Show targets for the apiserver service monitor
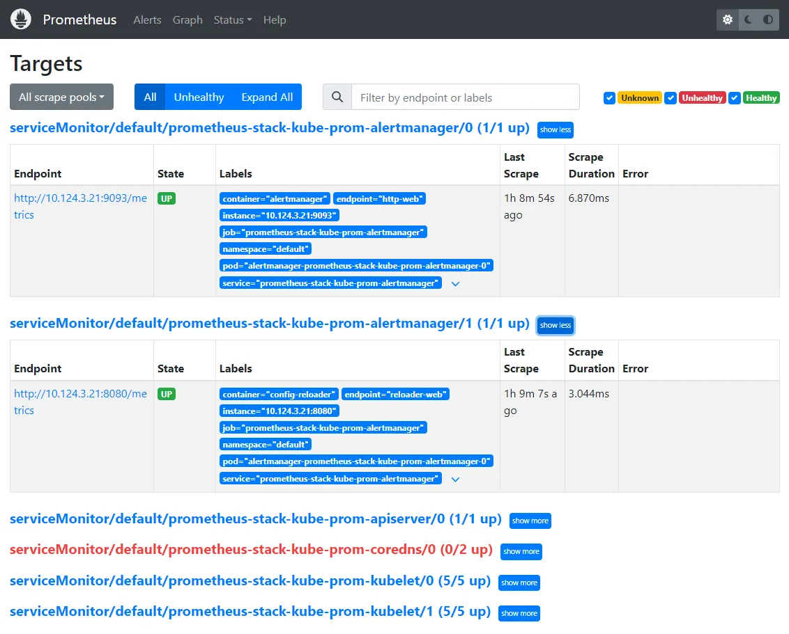Viewport: 789px width, 634px height. pyautogui.click(x=530, y=520)
